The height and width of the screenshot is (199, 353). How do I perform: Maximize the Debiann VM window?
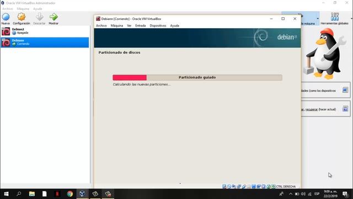pyautogui.click(x=283, y=19)
